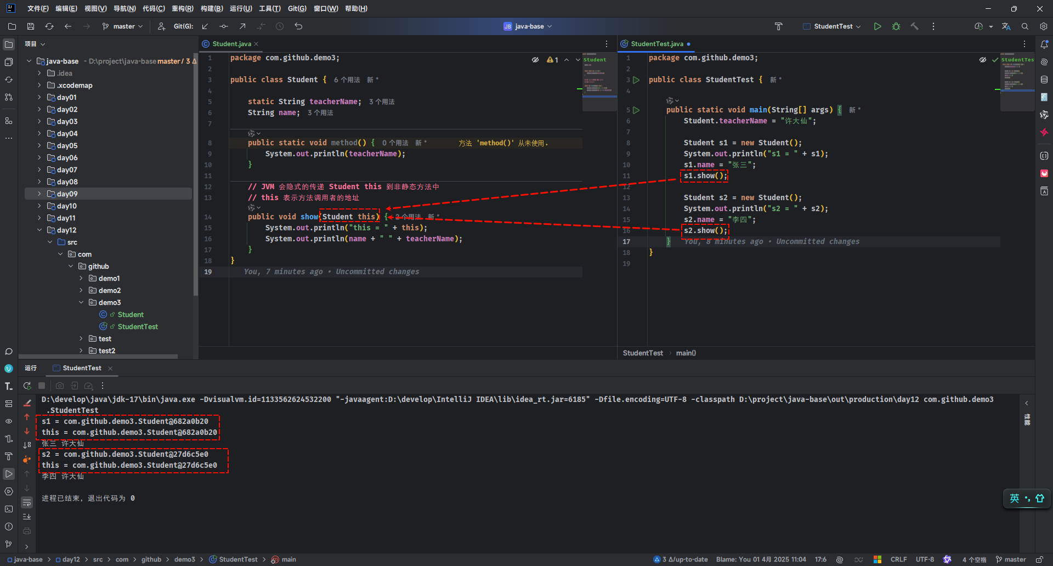The width and height of the screenshot is (1053, 566).
Task: Click CRLF line separator in status bar
Action: tap(898, 559)
